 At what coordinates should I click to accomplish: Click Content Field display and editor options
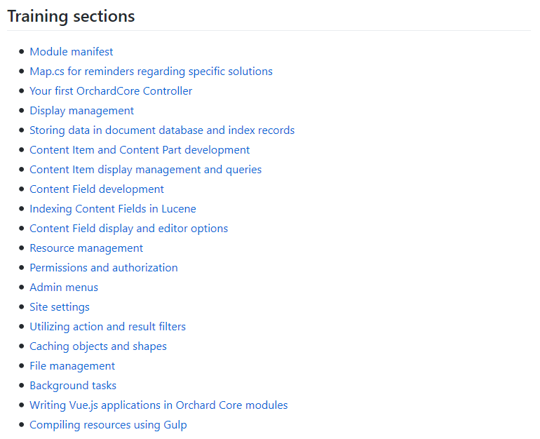(x=129, y=229)
